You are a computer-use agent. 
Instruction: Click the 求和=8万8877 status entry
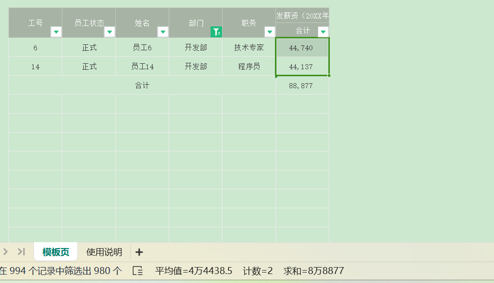tap(313, 271)
